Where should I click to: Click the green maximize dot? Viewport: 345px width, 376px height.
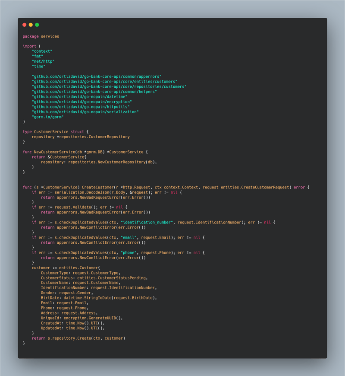[37, 25]
